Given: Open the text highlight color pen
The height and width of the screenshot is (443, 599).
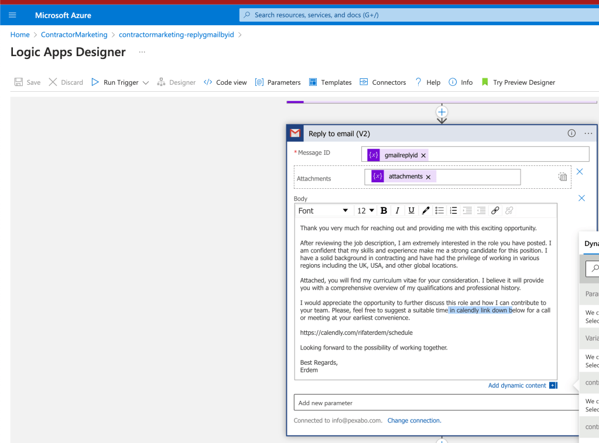Looking at the screenshot, I should (425, 210).
